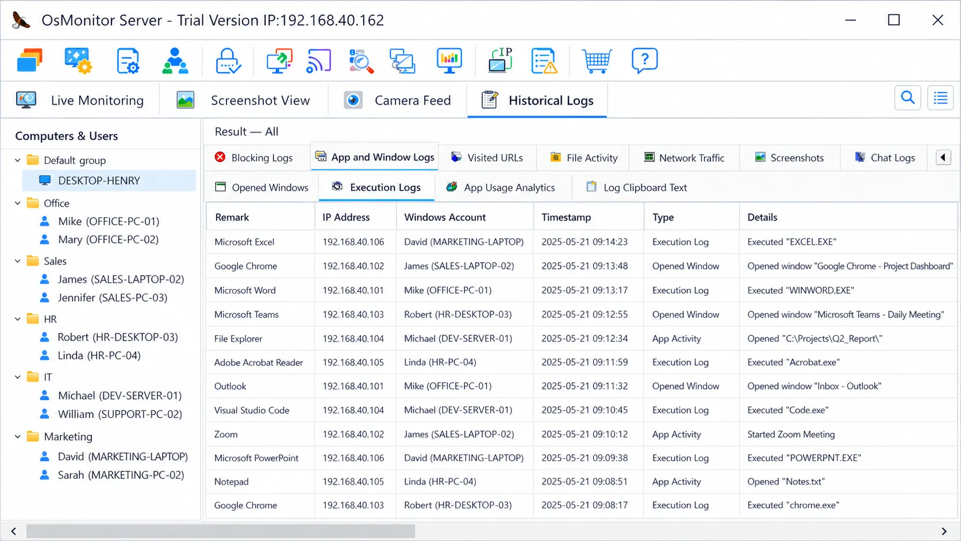This screenshot has height=541, width=961.
Task: Click the stacked windows toolbar icon
Action: click(x=30, y=60)
